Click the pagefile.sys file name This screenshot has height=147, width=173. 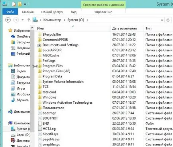(51, 139)
